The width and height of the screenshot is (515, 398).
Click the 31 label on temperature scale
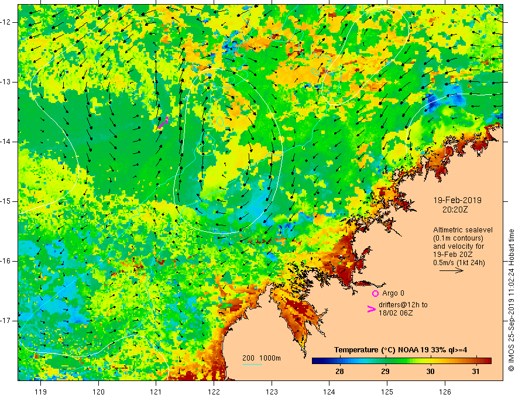pyautogui.click(x=476, y=372)
